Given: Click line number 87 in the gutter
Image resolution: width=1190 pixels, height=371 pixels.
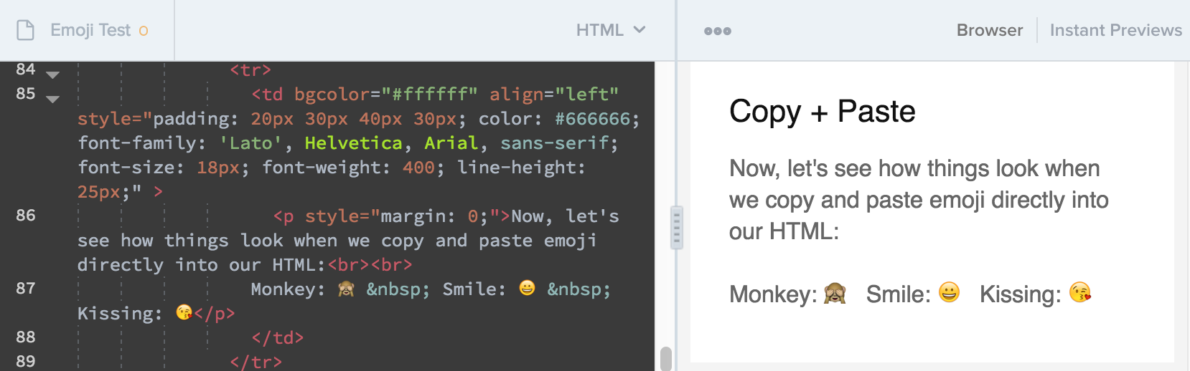Looking at the screenshot, I should [x=26, y=289].
